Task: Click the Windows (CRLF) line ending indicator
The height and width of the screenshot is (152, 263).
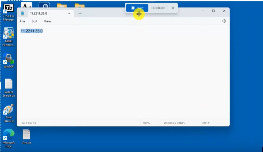Action: (174, 123)
